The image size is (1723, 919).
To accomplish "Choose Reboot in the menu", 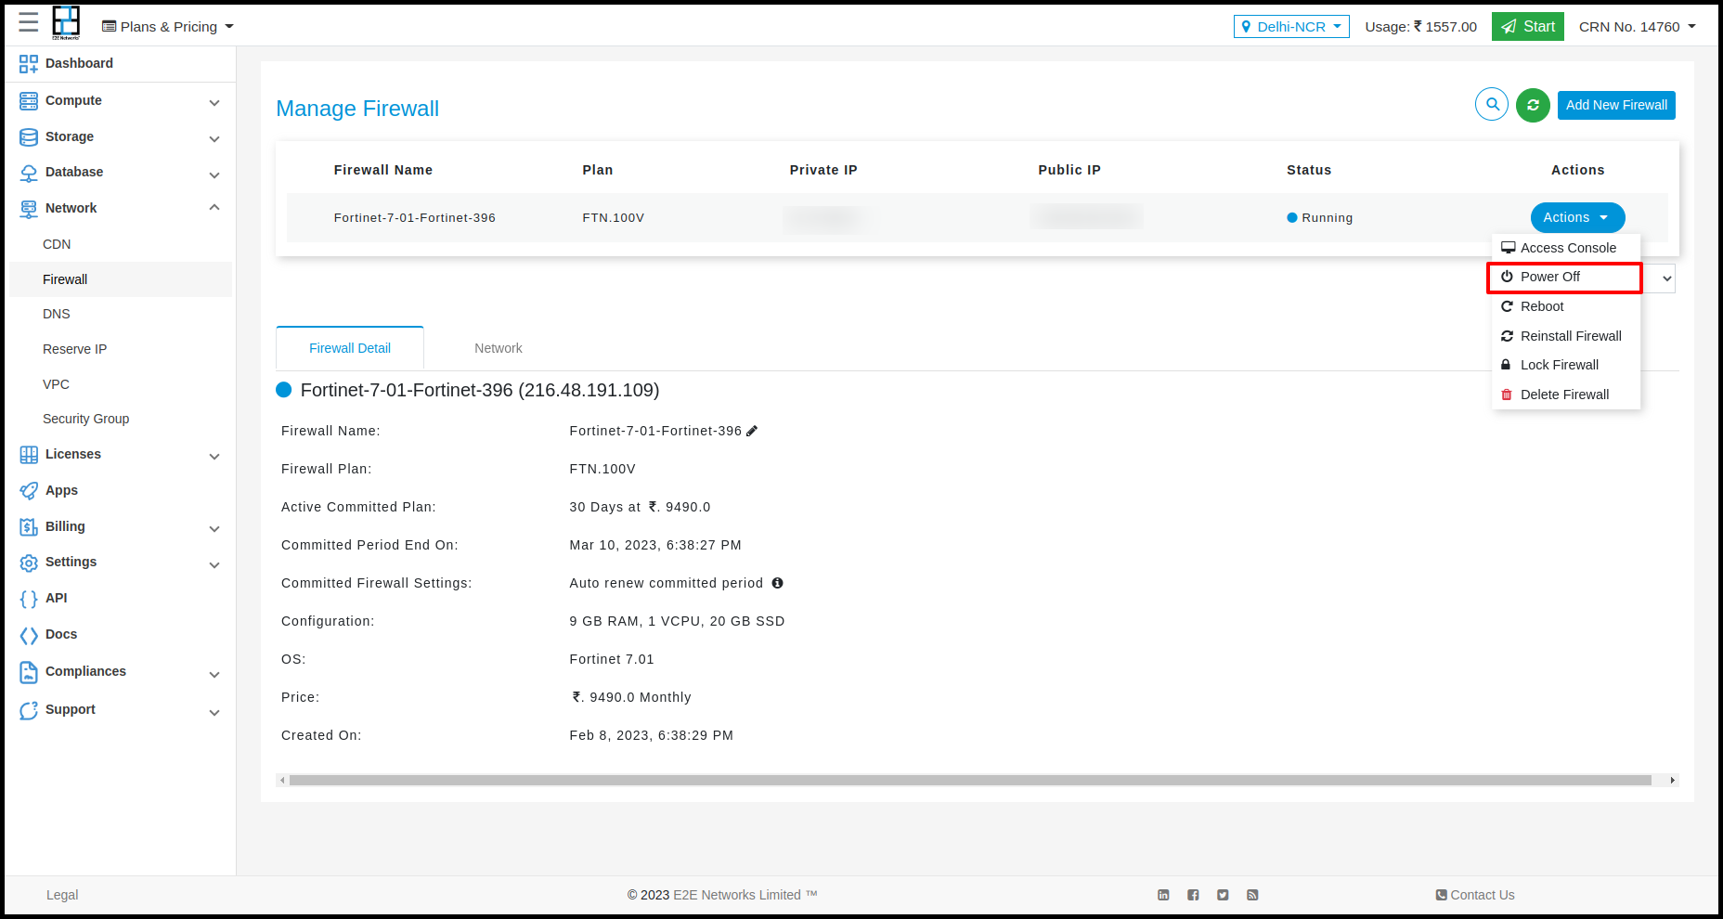I will (x=1566, y=306).
